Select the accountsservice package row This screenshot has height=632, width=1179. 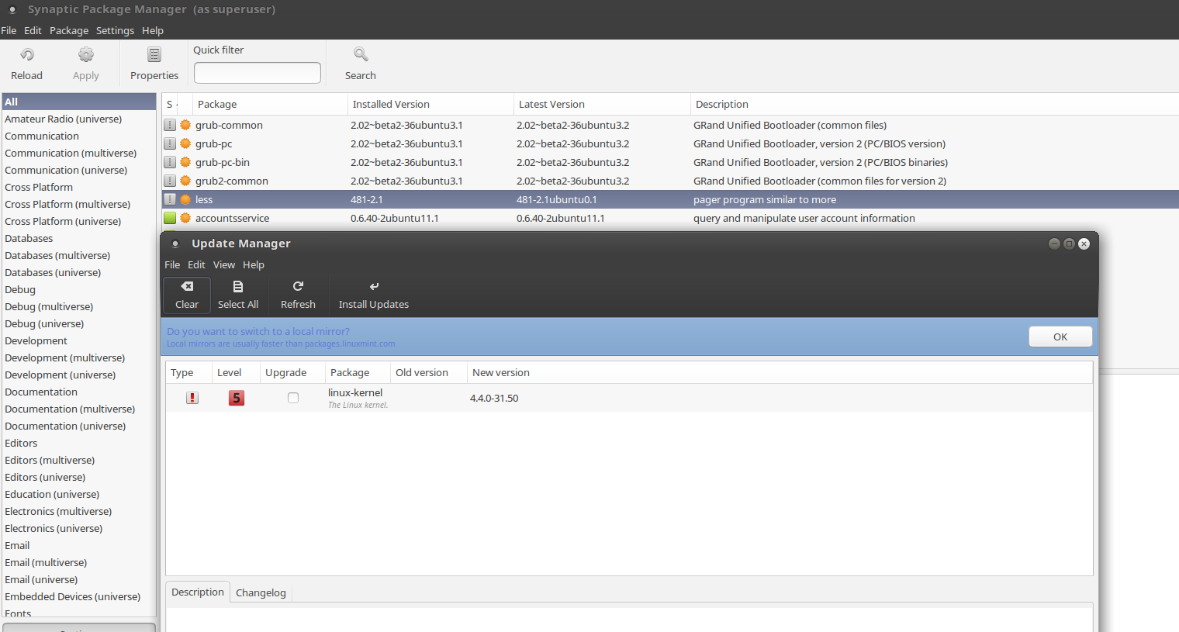coord(670,218)
